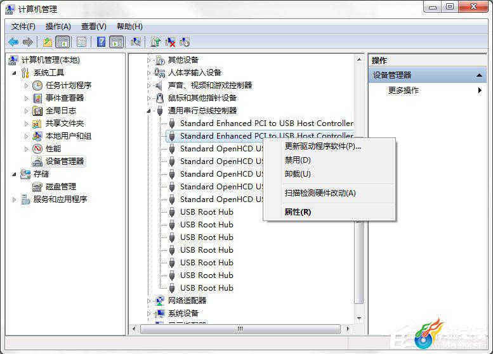Click the horizontal scrollbar right arrow

point(348,329)
